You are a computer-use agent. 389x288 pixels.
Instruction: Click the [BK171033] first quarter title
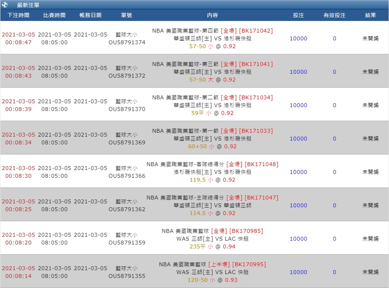(x=212, y=131)
